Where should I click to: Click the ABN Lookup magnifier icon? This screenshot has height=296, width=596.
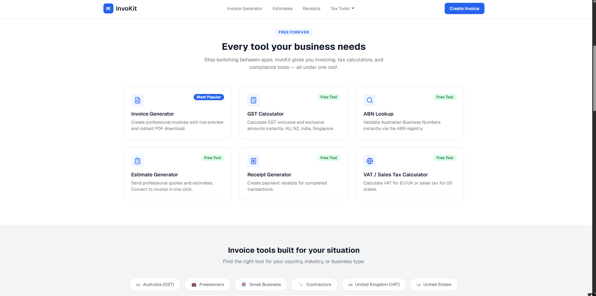(370, 100)
